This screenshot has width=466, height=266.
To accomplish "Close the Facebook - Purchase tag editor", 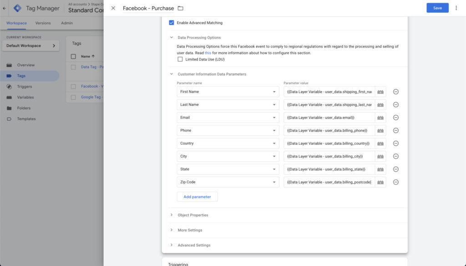I will tap(113, 8).
